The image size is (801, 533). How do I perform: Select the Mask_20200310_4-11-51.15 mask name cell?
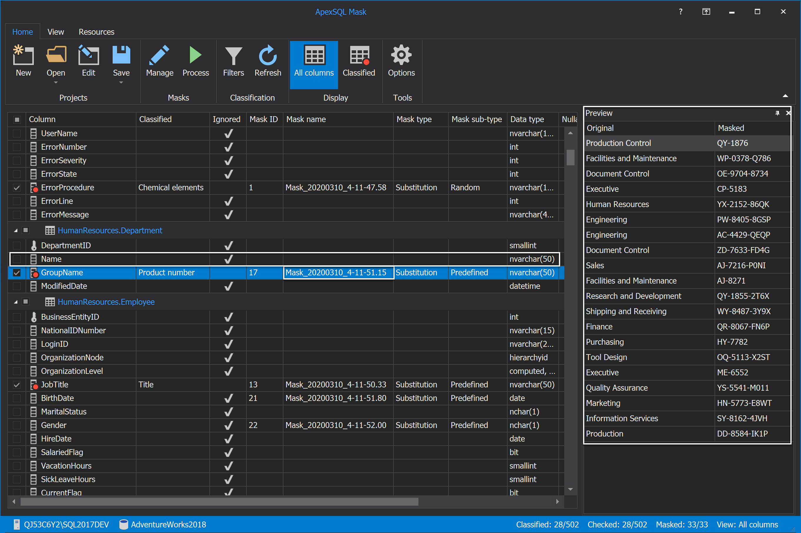click(x=338, y=273)
